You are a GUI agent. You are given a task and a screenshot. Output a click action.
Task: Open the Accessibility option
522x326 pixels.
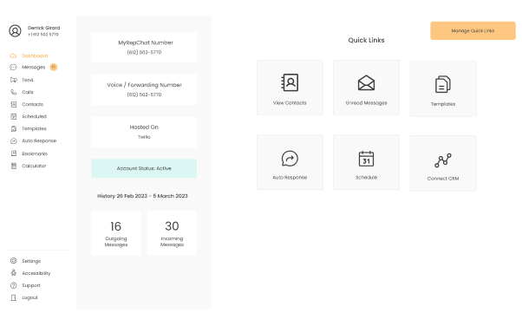click(30, 273)
